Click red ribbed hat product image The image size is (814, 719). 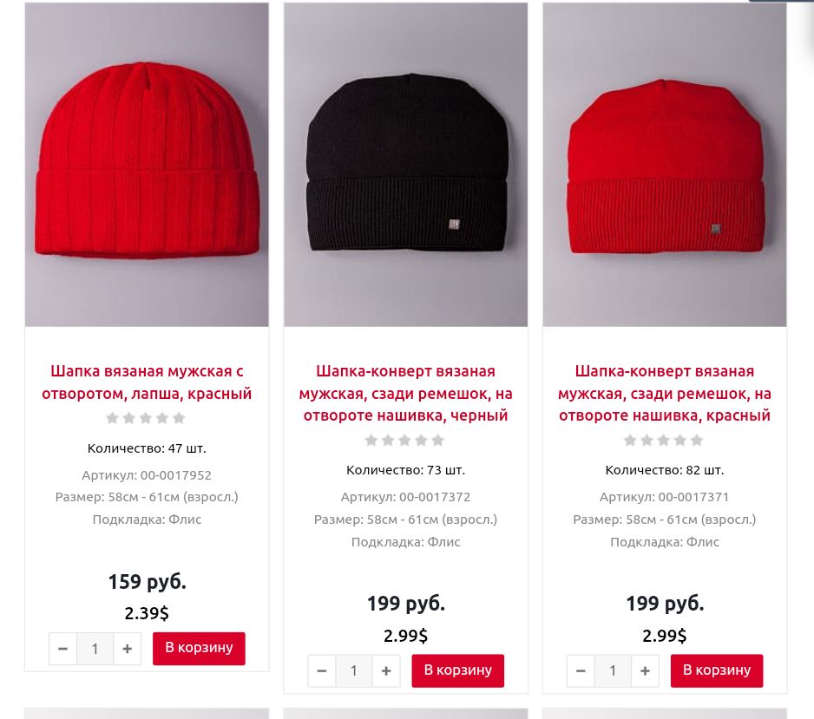click(x=147, y=165)
